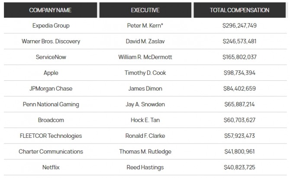Select James Dimon's $84,402,659 compensation
The width and height of the screenshot is (290, 178).
click(x=239, y=89)
